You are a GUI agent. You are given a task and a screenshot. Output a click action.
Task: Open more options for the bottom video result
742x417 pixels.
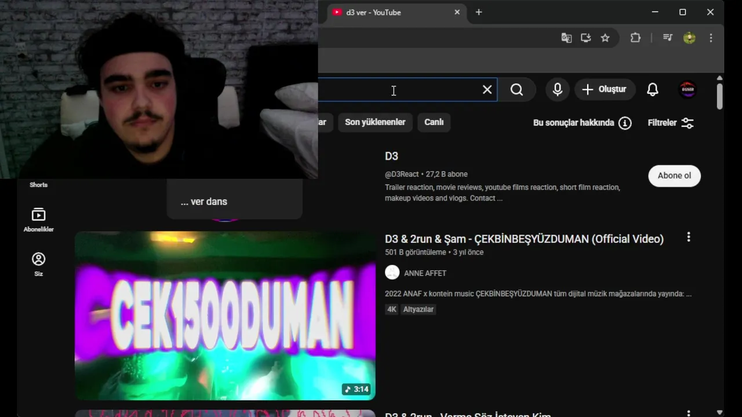[x=689, y=414]
